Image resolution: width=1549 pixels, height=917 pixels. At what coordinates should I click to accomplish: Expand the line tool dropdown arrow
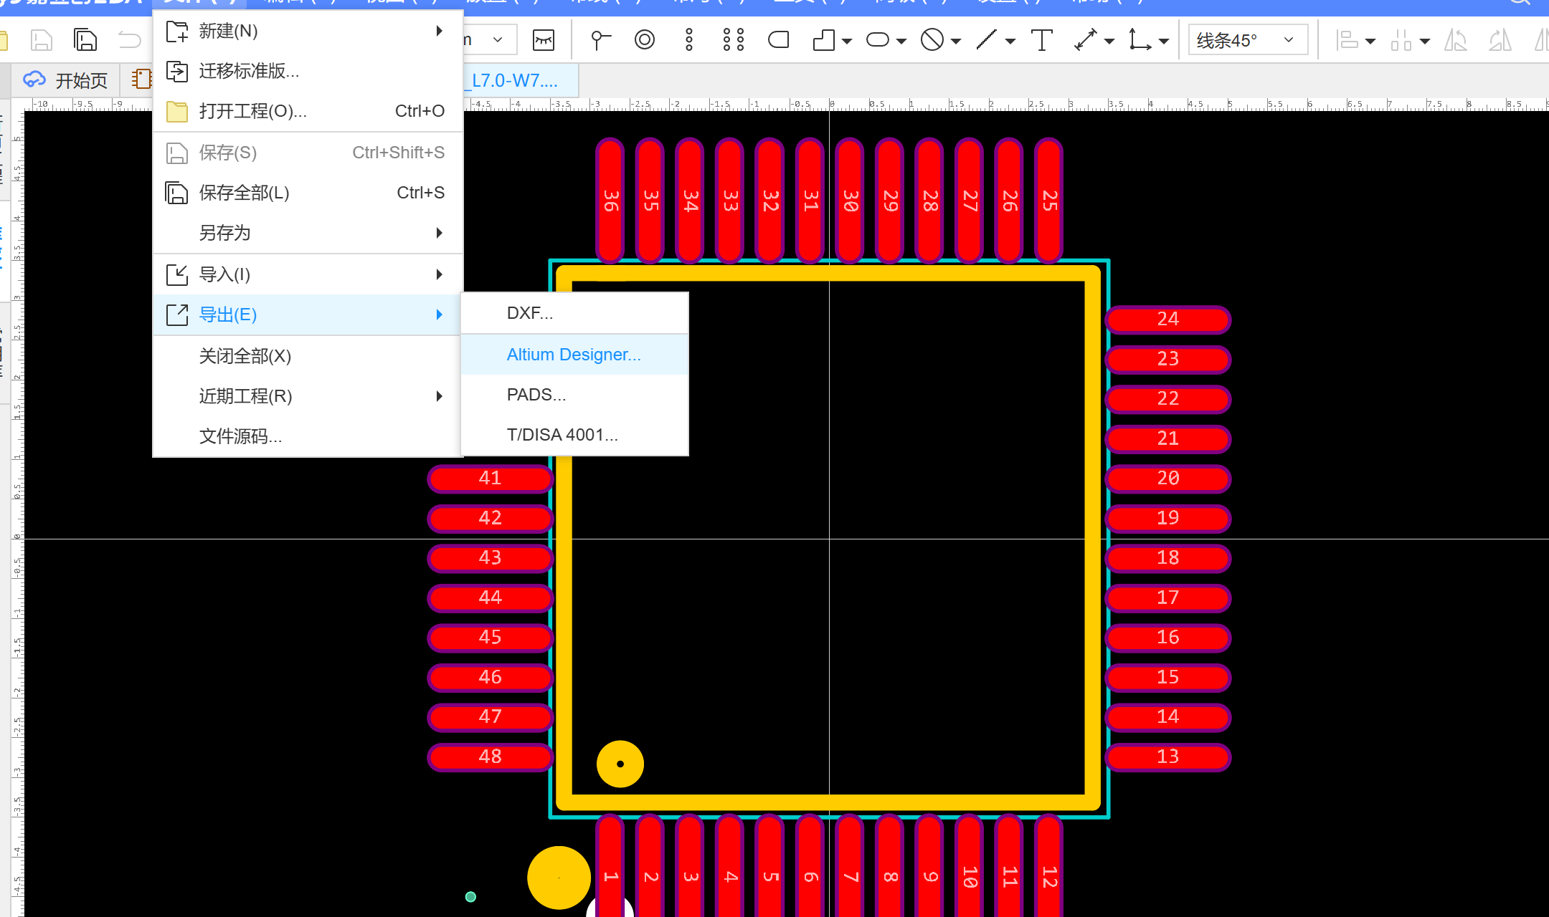[x=1010, y=42]
